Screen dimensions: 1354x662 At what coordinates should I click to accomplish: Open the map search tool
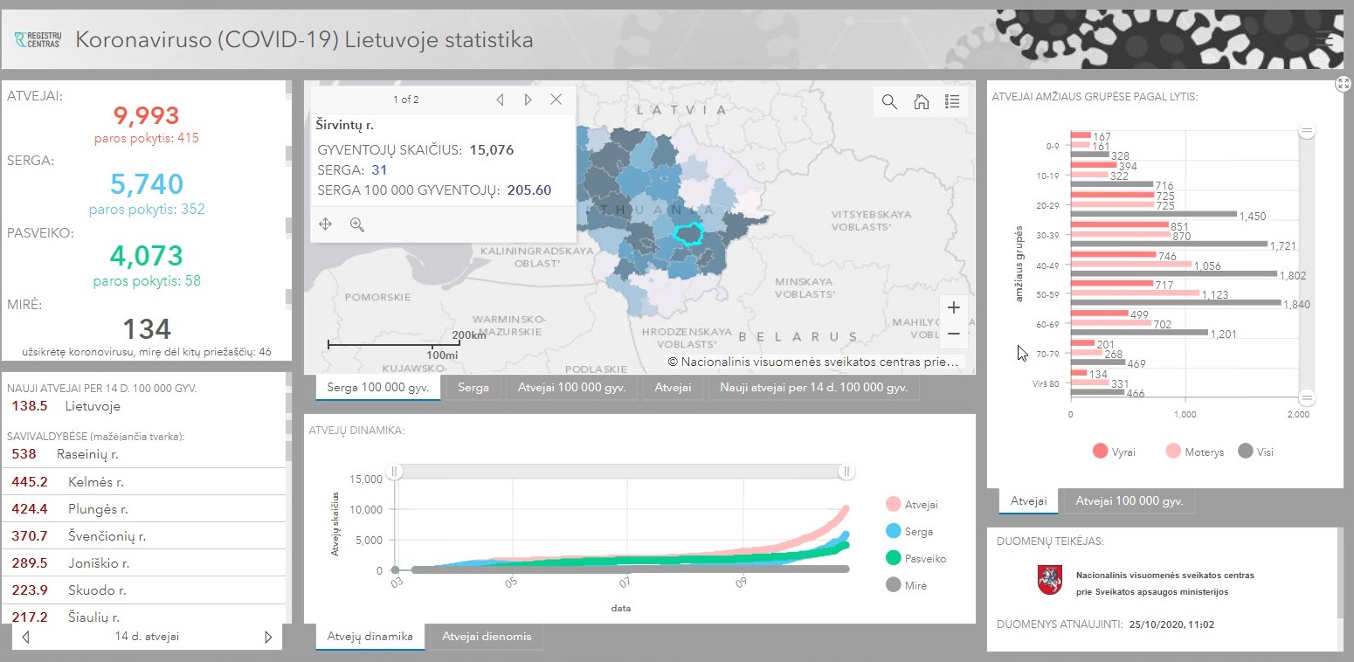point(889,102)
